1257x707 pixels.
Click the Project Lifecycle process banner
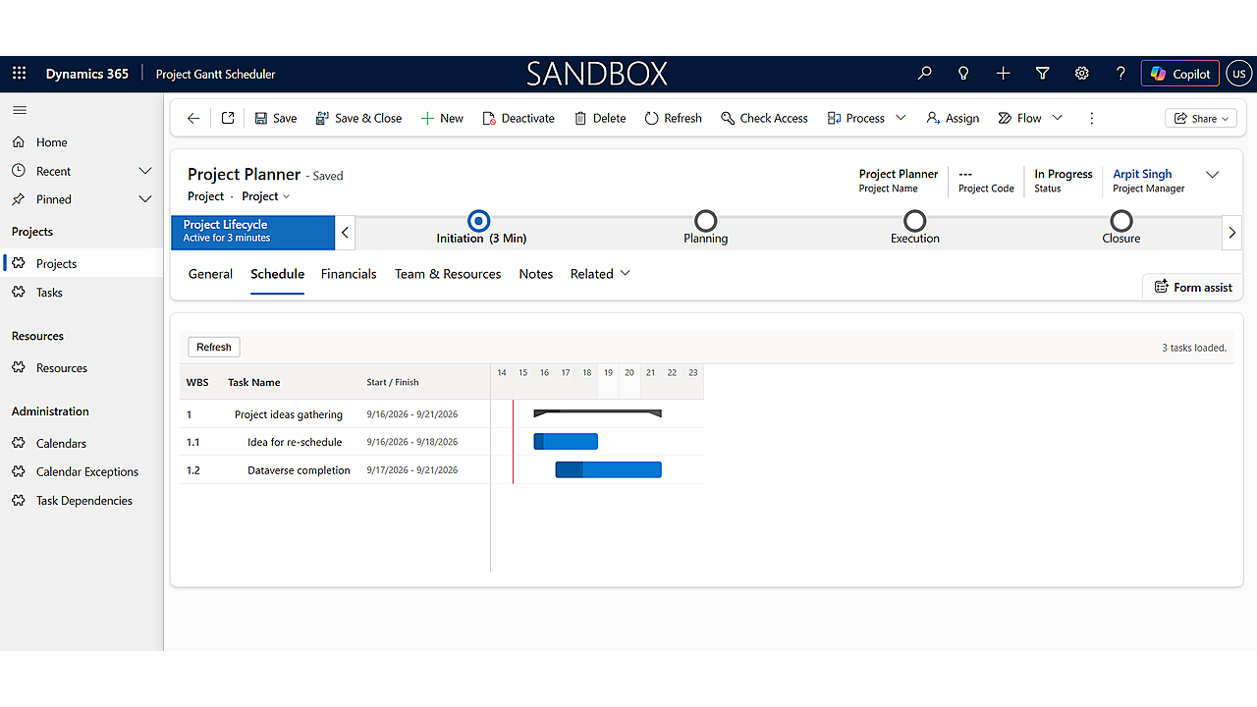[x=253, y=231]
